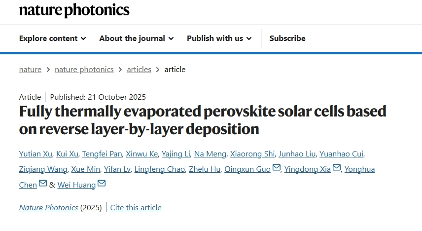Click the Nature Photonics logo

(74, 10)
